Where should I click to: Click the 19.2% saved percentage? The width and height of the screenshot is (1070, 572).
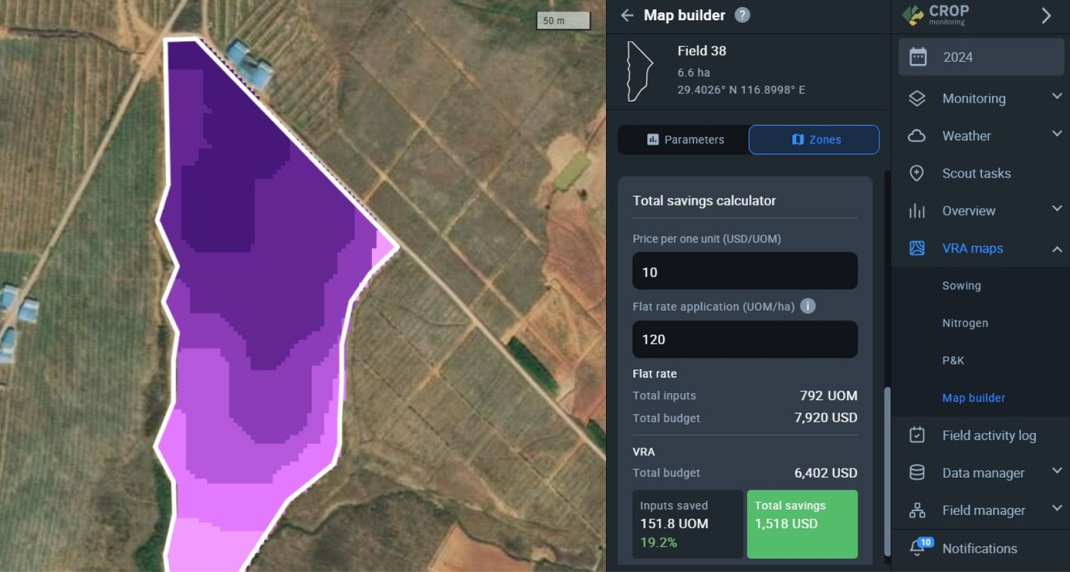click(x=658, y=542)
